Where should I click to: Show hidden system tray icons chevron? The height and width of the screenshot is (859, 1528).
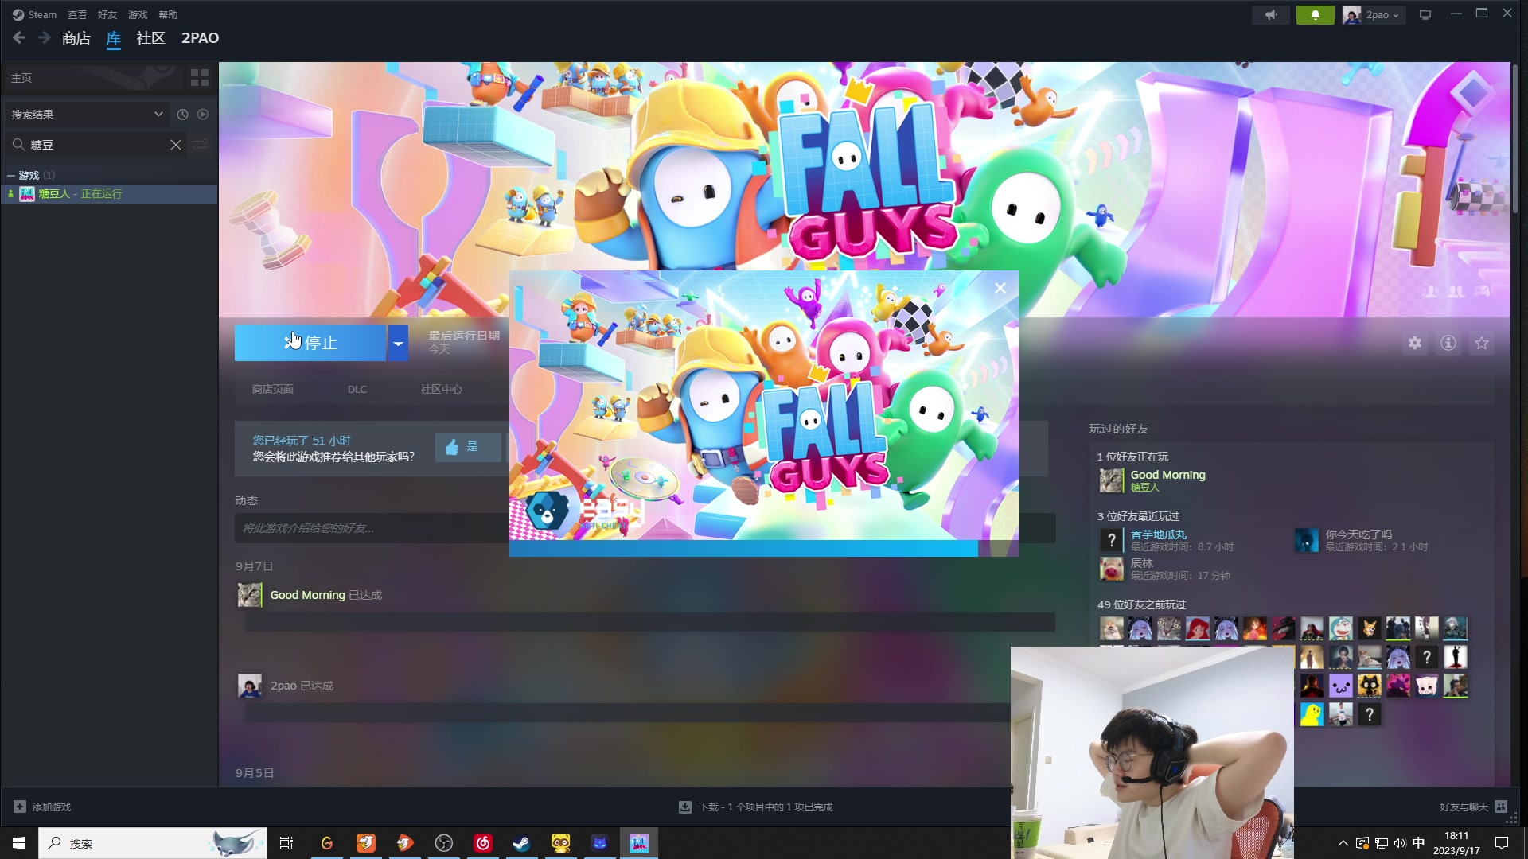click(x=1343, y=843)
